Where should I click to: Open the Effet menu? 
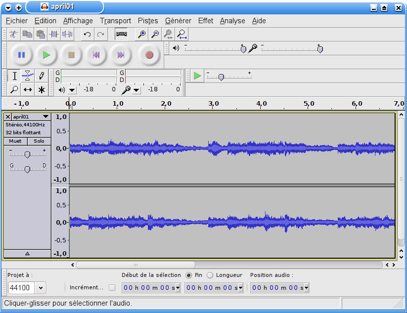206,21
